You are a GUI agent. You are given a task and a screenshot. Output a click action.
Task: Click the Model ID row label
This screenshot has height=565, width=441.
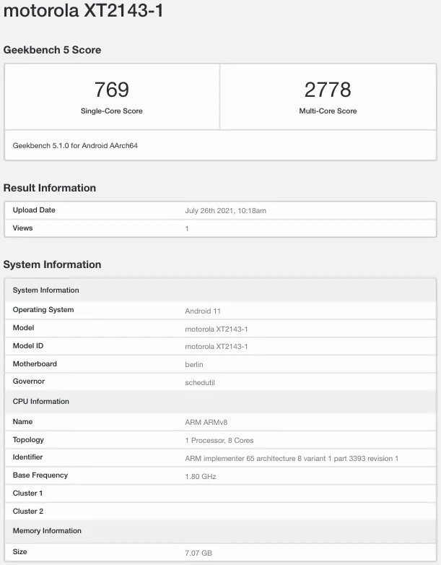(x=28, y=346)
